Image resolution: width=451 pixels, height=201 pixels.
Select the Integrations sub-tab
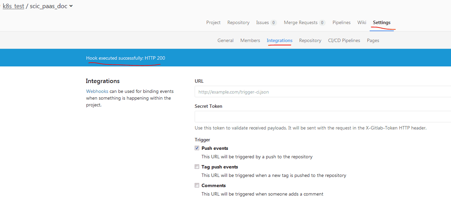click(x=279, y=40)
